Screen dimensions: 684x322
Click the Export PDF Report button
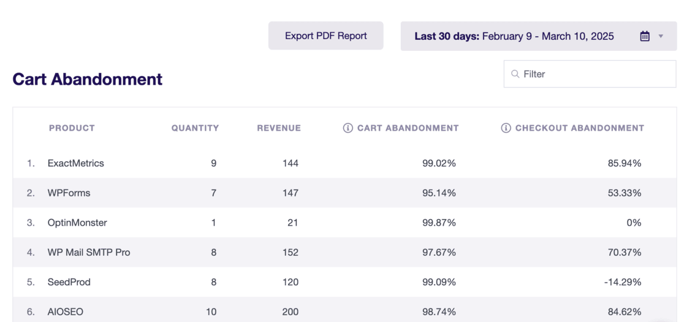point(326,36)
